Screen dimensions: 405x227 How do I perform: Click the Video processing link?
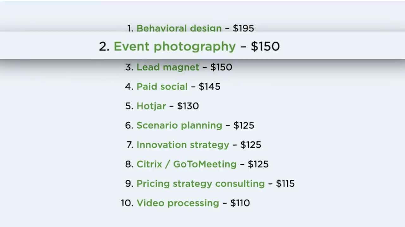tap(178, 203)
